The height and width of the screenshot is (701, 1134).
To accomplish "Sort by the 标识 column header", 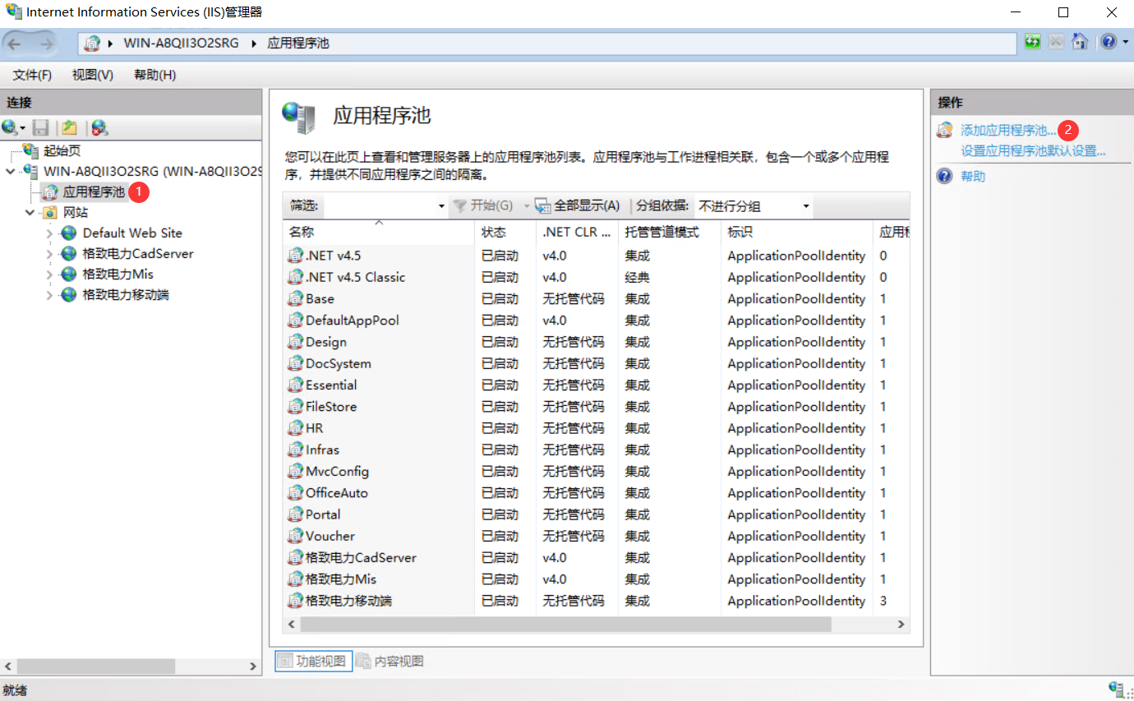I will (x=797, y=233).
